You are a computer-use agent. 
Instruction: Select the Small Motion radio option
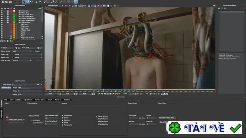click(x=96, y=119)
